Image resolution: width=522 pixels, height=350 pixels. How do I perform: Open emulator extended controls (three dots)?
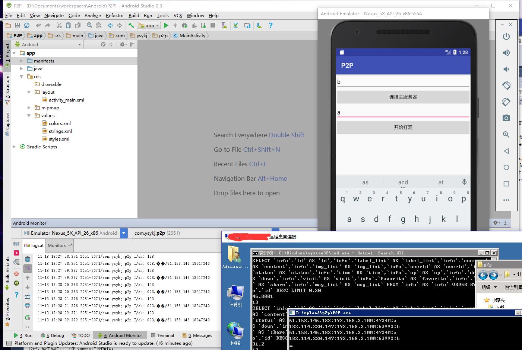tap(506, 200)
